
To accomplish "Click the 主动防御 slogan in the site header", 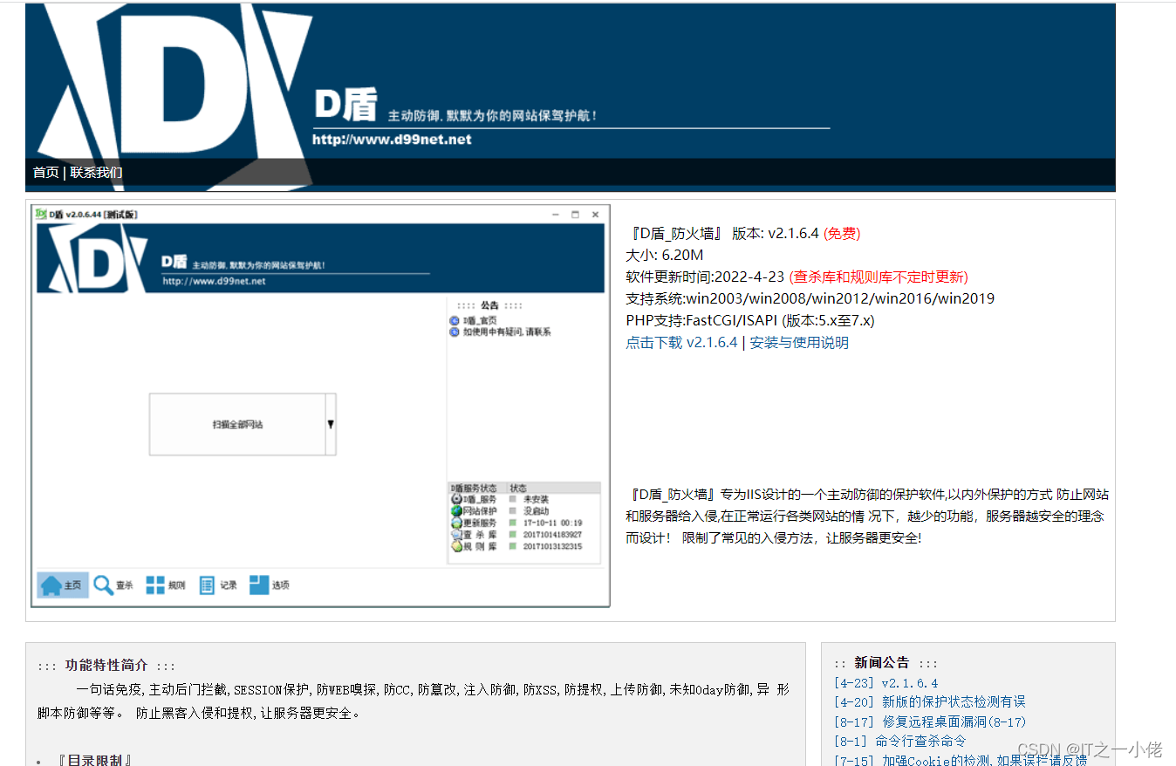I will click(x=492, y=115).
